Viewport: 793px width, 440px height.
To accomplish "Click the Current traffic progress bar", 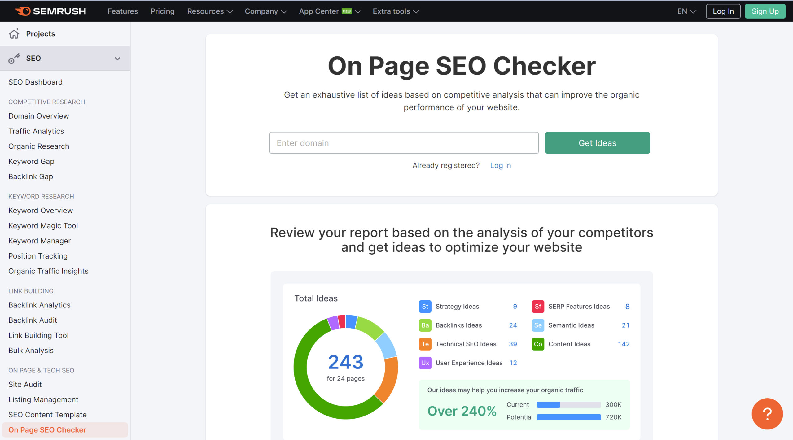I will point(568,404).
